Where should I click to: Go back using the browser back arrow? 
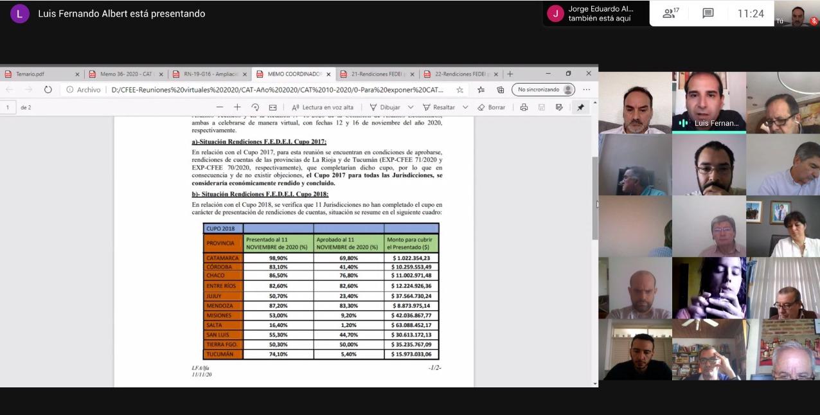click(x=10, y=90)
